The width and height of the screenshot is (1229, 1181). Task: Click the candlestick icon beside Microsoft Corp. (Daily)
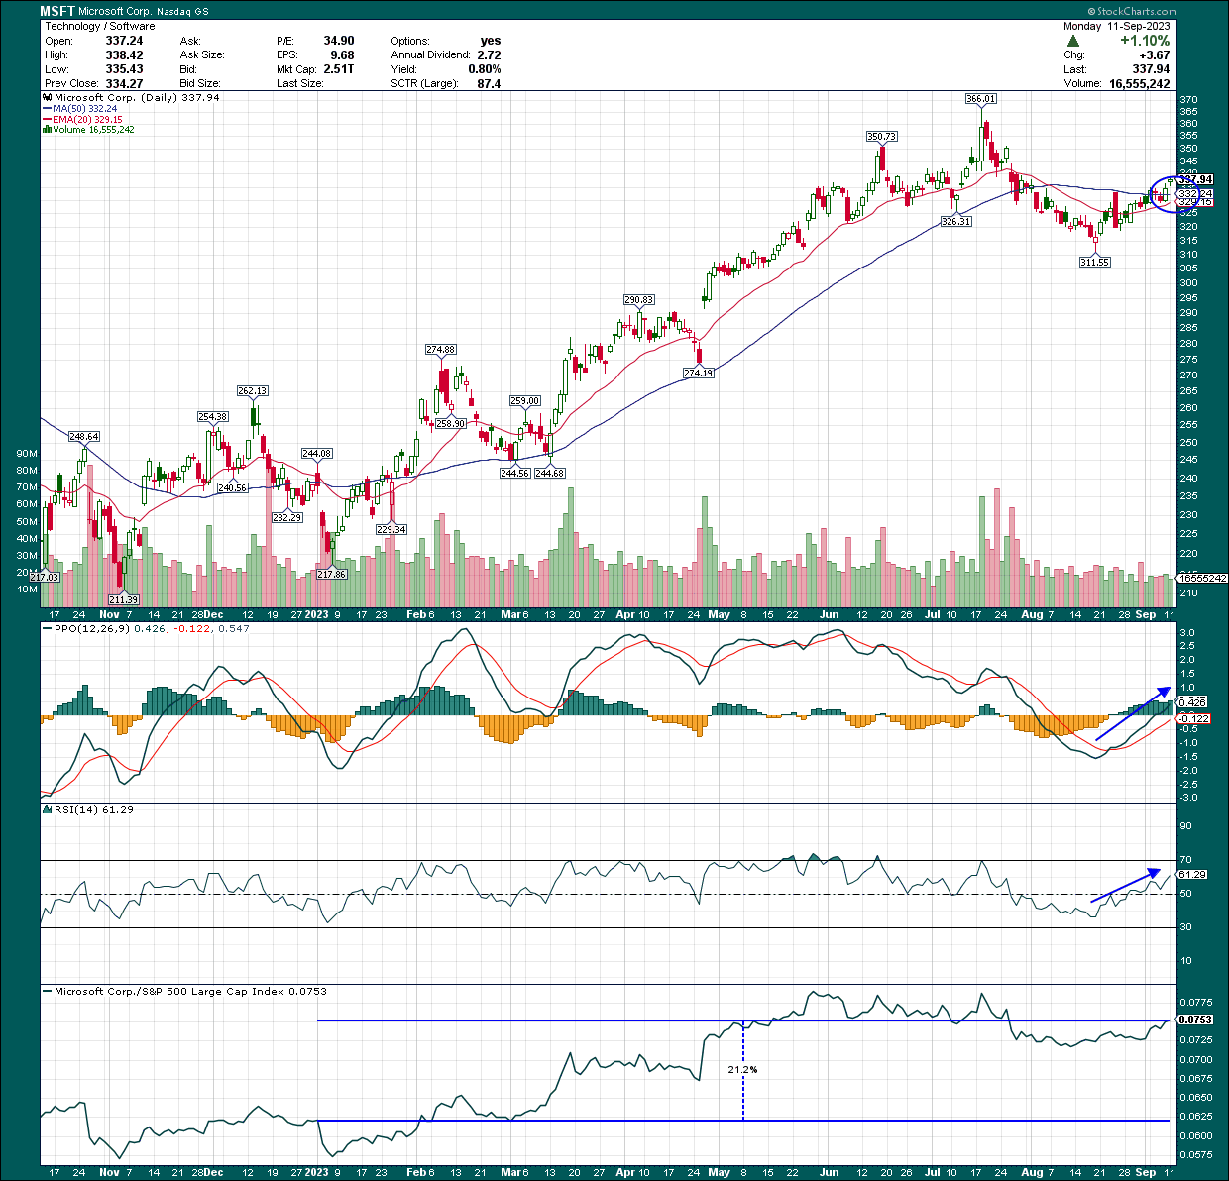point(48,98)
